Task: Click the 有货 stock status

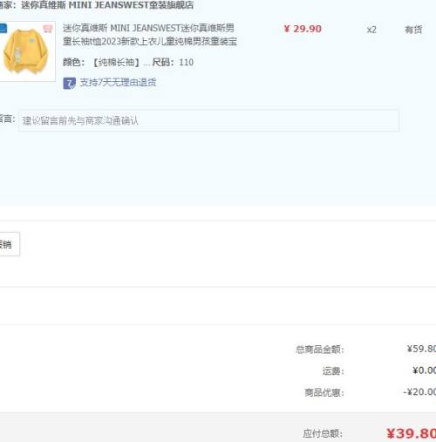Action: coord(413,30)
